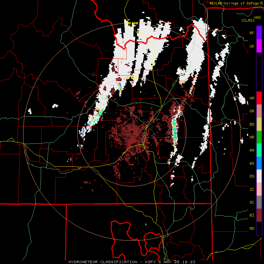The image size is (264, 264).
Task: Click the HA red legend swatch
Action: [259, 98]
